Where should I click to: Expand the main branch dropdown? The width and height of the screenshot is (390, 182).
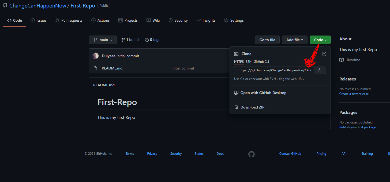(x=103, y=40)
